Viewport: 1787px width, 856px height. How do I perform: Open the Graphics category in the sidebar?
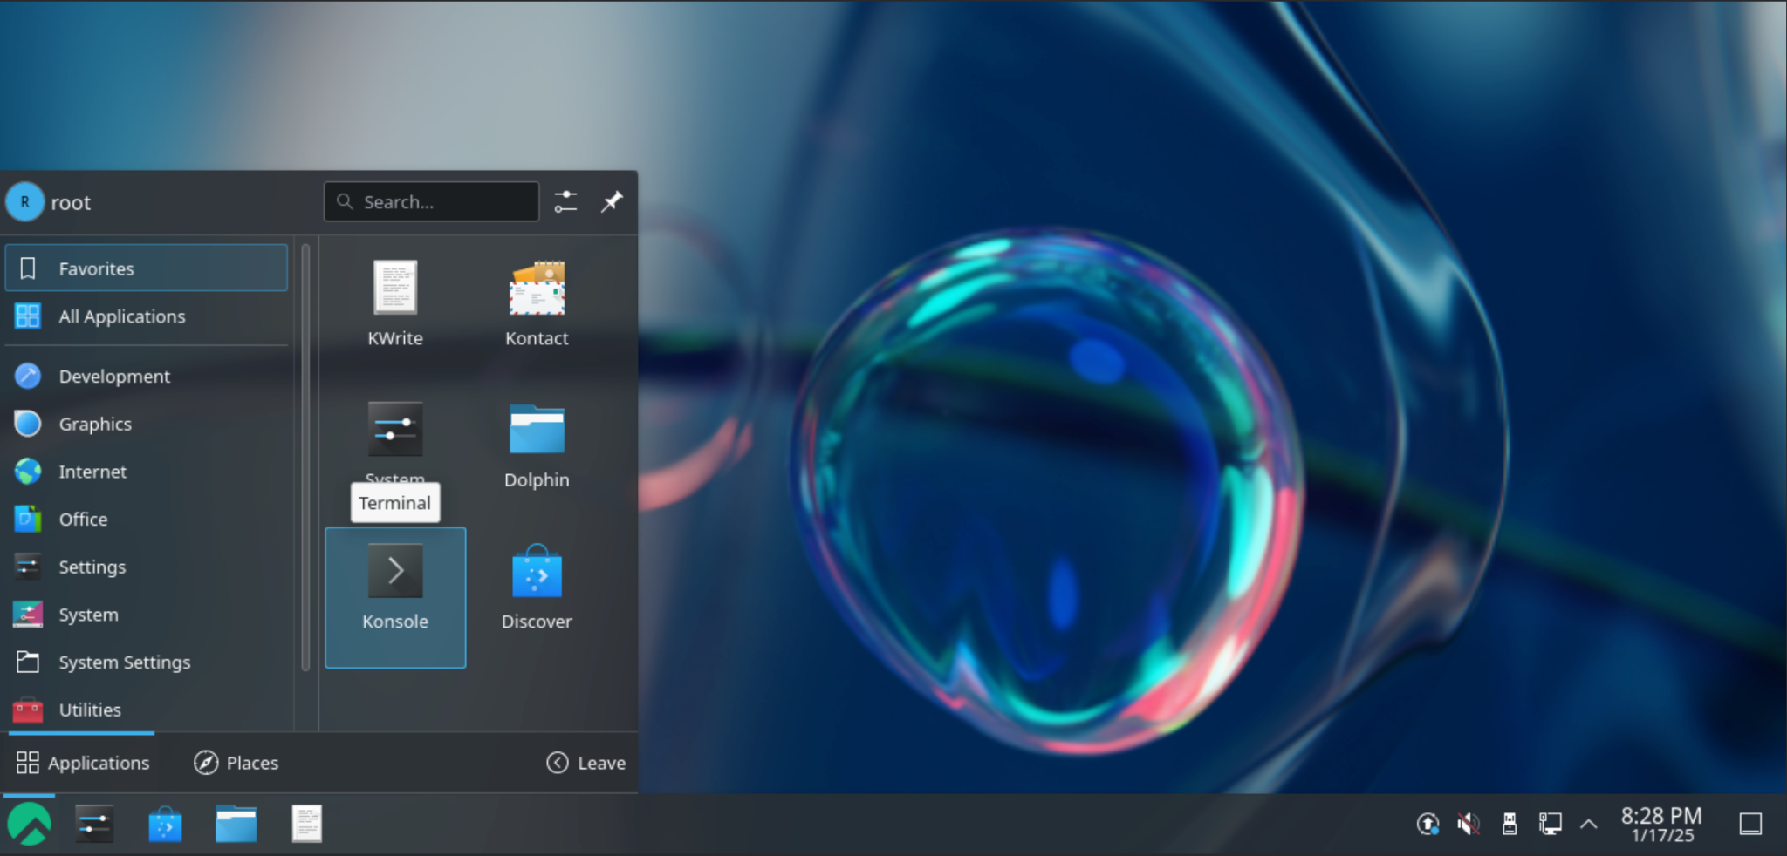coord(96,424)
